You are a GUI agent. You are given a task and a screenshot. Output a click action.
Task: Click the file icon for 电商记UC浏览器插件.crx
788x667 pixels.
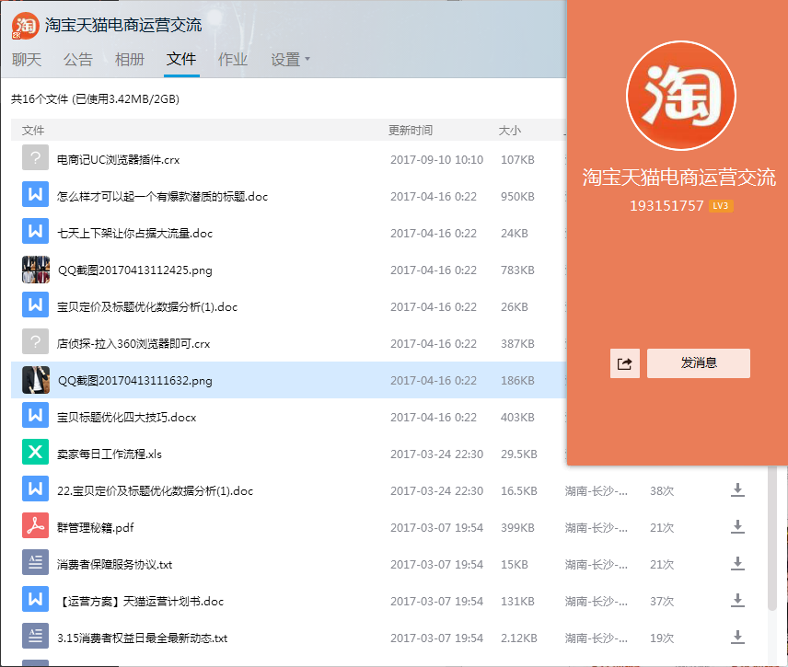pos(35,157)
